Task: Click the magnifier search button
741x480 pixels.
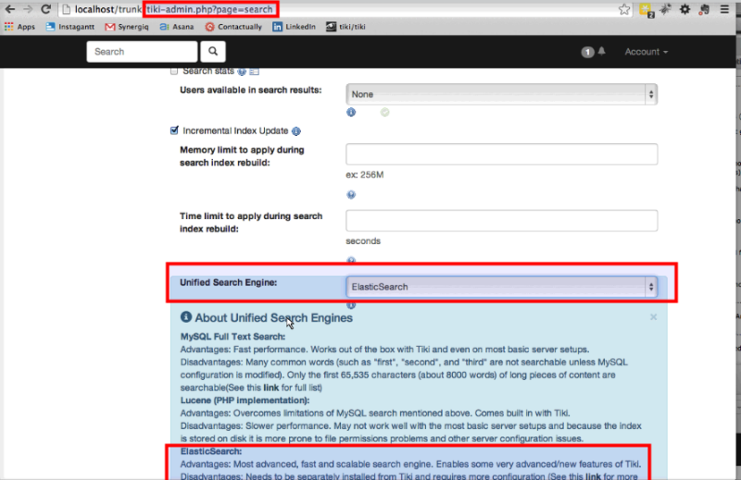Action: pos(213,52)
